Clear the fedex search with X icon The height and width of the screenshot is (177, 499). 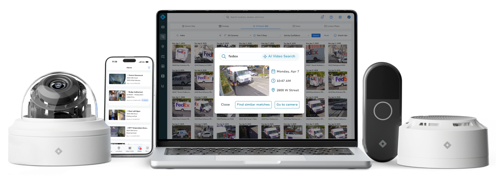click(220, 35)
